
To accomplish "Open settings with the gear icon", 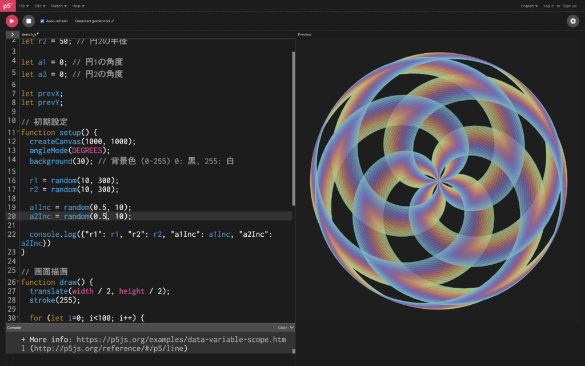I will [573, 21].
